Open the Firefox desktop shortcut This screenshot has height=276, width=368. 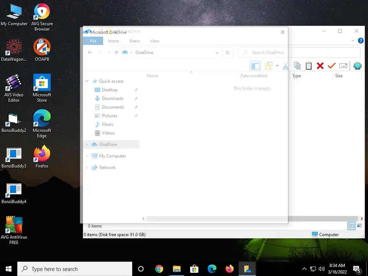click(x=42, y=157)
